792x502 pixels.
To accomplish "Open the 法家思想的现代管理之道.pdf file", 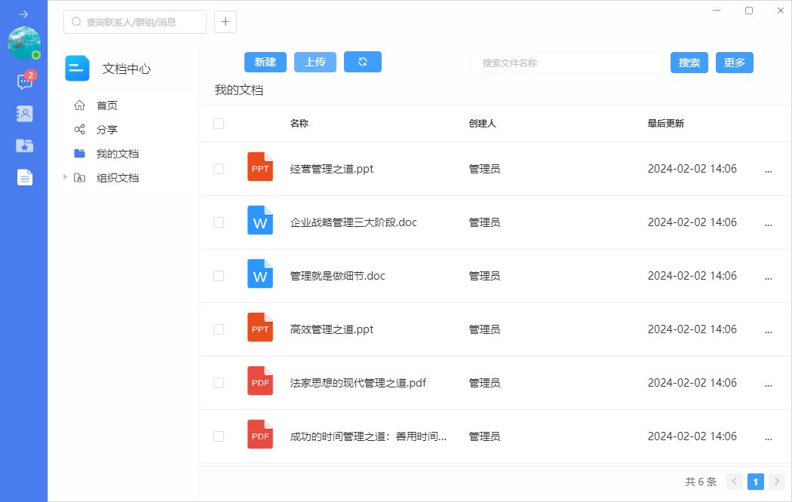I will [358, 383].
